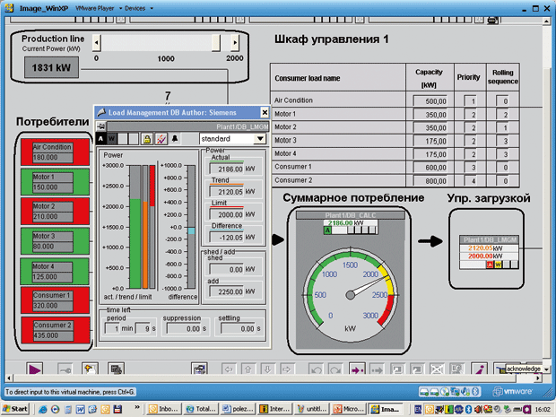Click the suppression time field
Screen dimensions: 556x417
[184, 329]
